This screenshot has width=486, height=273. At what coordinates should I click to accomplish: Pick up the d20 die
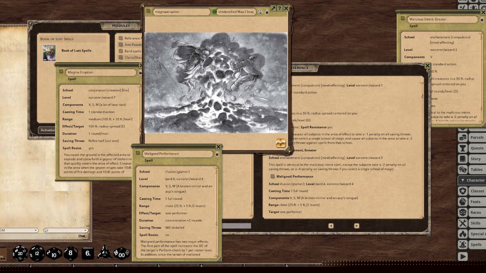(20, 253)
